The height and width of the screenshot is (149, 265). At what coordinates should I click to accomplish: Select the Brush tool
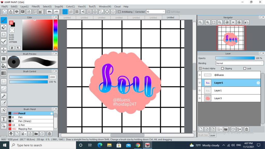4,20
